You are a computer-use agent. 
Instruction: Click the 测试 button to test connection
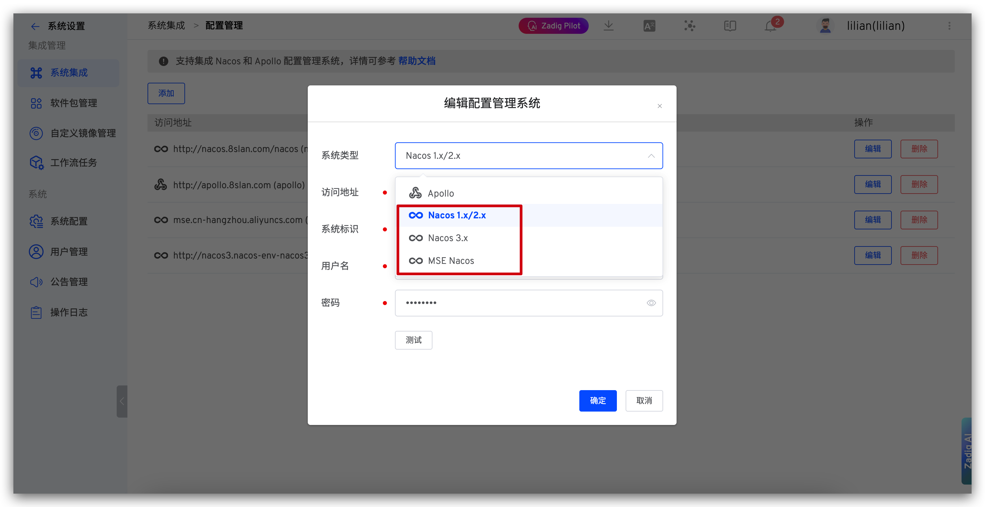[413, 340]
